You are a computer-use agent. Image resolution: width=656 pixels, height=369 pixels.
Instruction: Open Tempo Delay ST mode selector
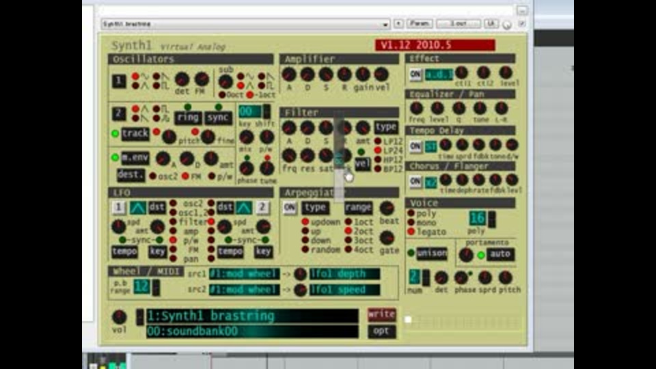pyautogui.click(x=430, y=147)
